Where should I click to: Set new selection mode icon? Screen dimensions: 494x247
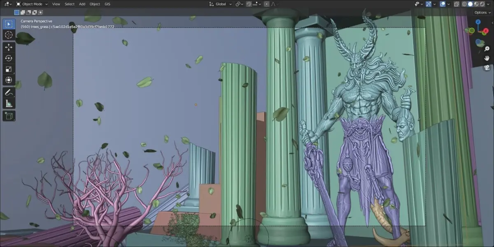pos(16,12)
